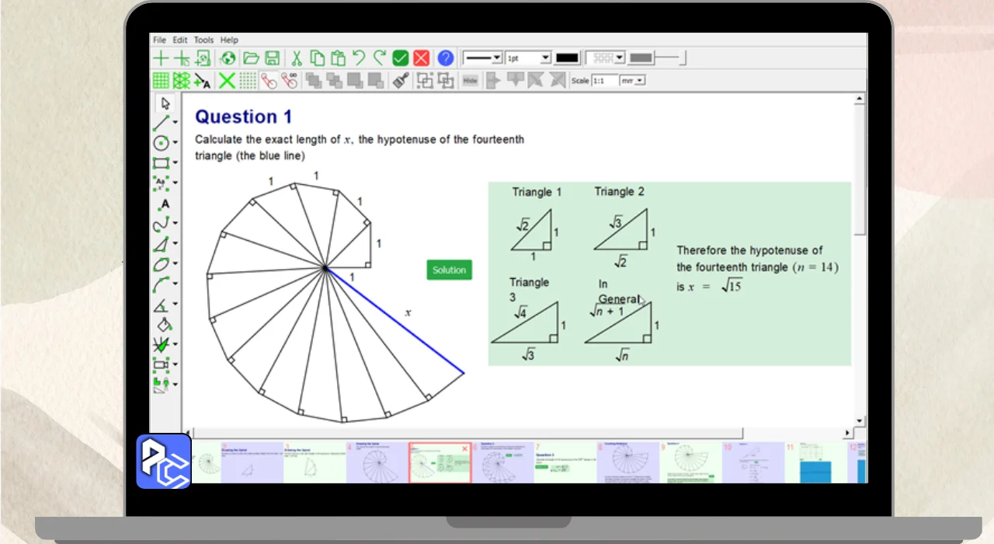
Task: Click the Hide toggle button
Action: [470, 80]
